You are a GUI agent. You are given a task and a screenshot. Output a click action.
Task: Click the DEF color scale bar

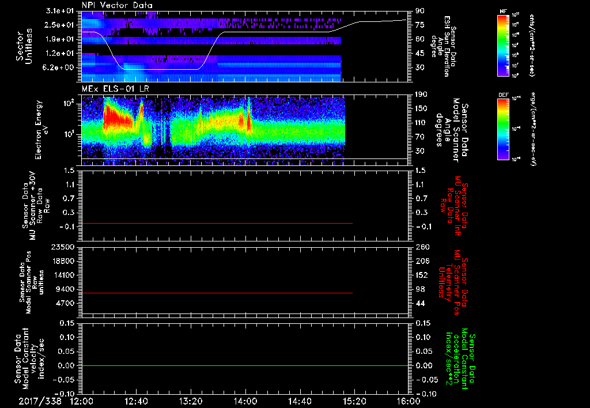(504, 129)
